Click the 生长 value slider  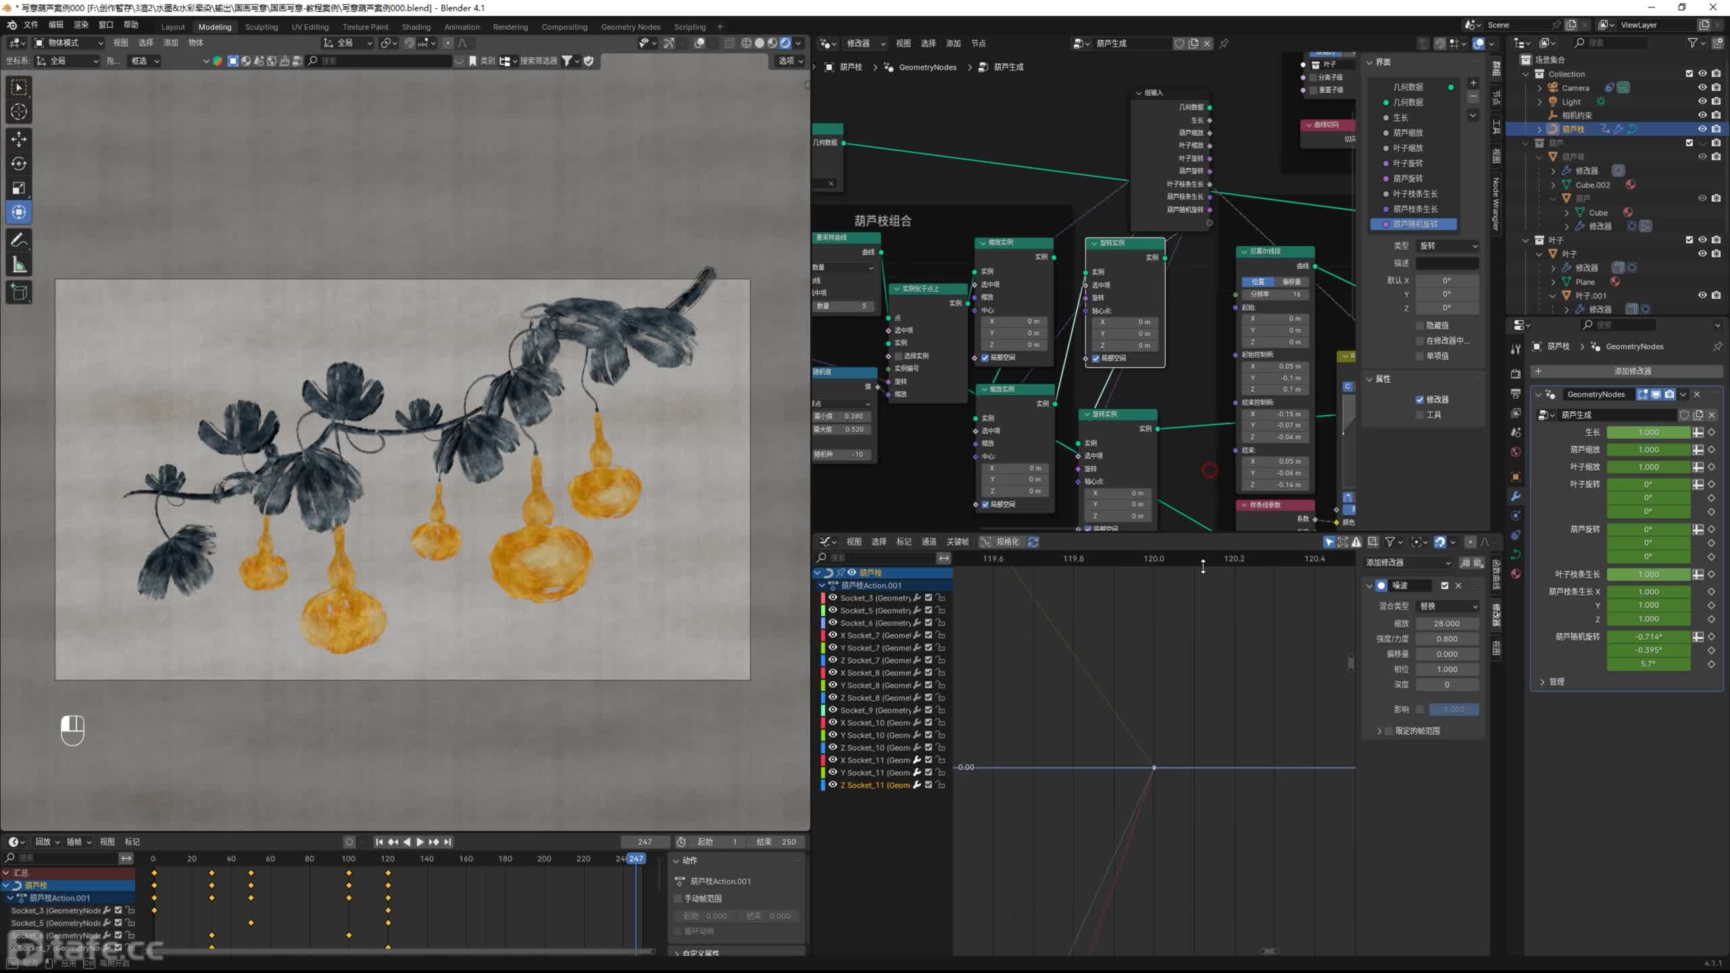pyautogui.click(x=1648, y=432)
